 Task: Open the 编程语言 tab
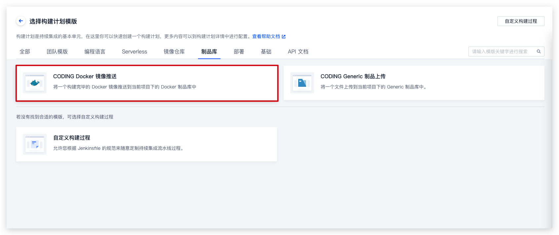click(x=95, y=51)
